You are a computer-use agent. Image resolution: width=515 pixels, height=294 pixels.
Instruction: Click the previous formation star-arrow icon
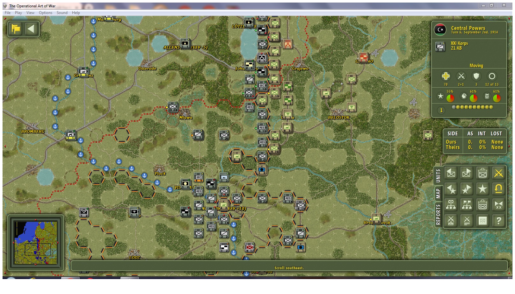(x=451, y=189)
